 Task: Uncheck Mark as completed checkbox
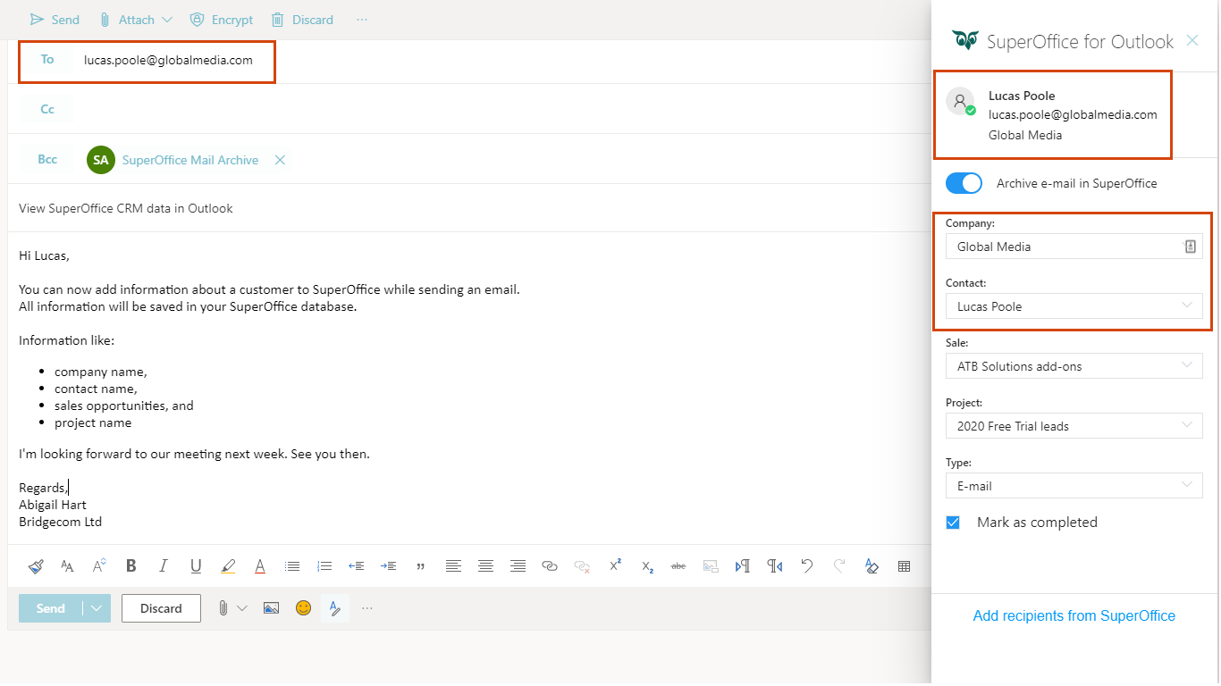point(953,523)
